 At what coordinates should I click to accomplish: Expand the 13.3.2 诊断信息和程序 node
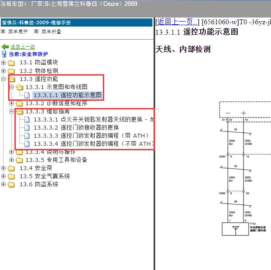pyautogui.click(x=11, y=103)
